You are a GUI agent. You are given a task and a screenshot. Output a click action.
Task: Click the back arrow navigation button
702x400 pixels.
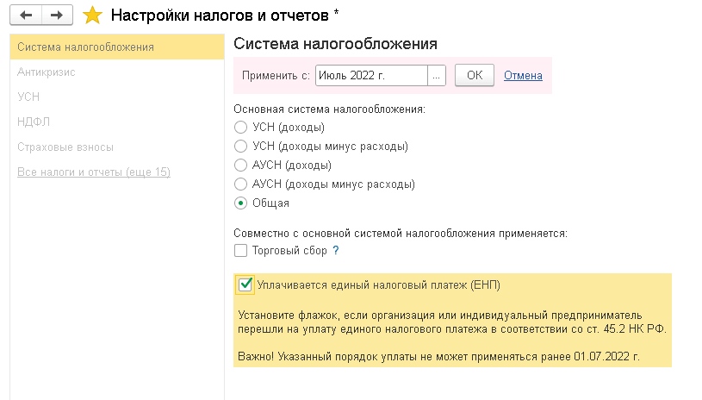(x=26, y=15)
